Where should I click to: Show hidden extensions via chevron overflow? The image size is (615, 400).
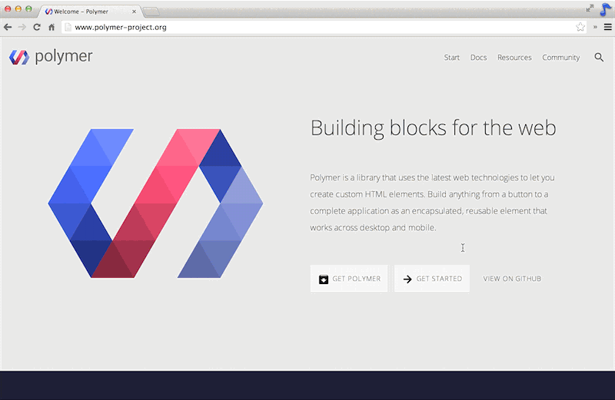coord(595,27)
